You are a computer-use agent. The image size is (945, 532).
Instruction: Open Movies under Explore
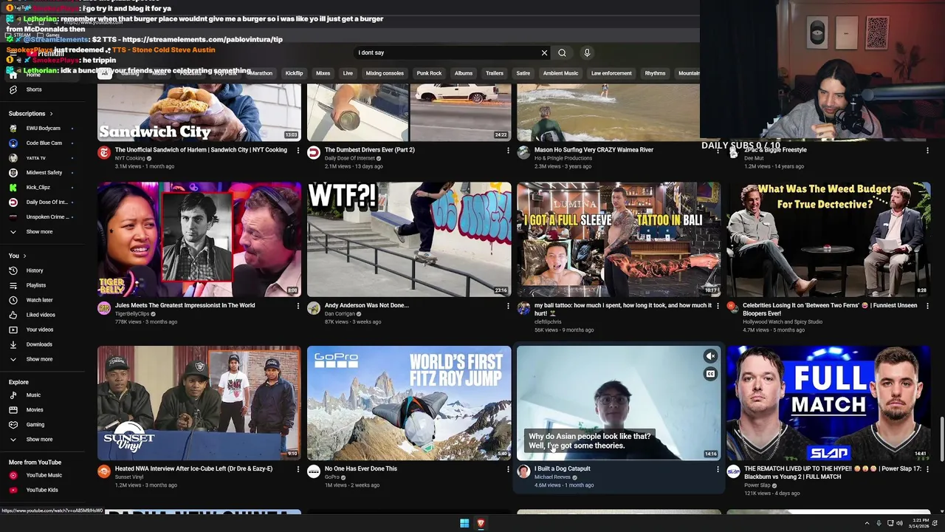pos(35,409)
